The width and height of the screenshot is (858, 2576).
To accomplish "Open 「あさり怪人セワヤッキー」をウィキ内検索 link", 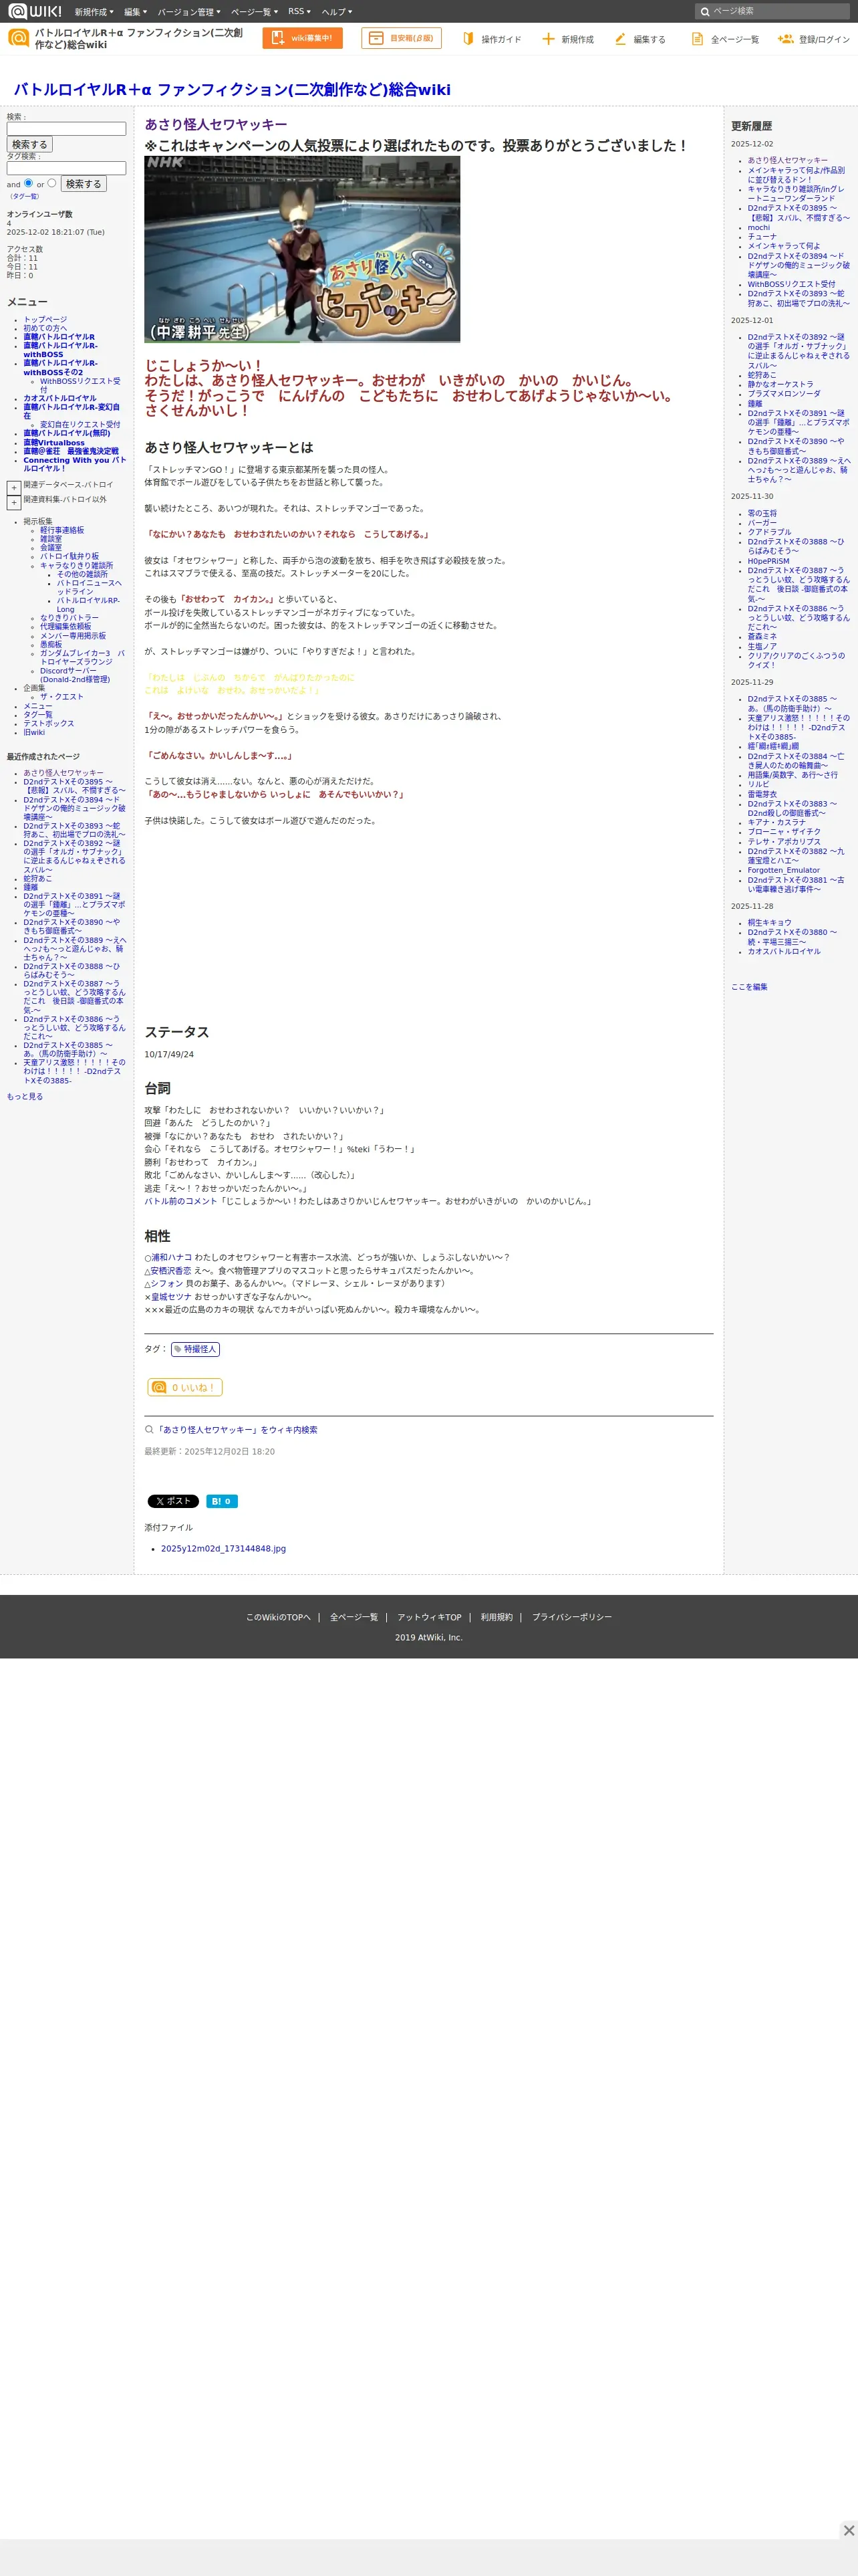I will [237, 1430].
